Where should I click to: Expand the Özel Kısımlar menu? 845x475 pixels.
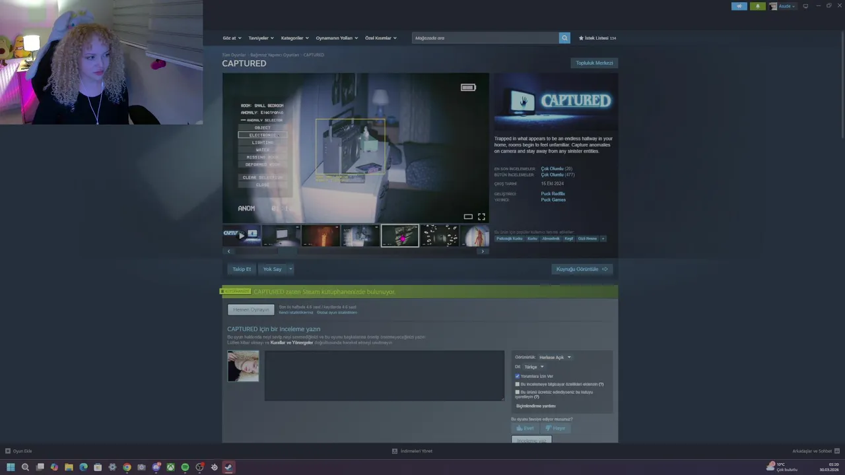click(x=381, y=38)
